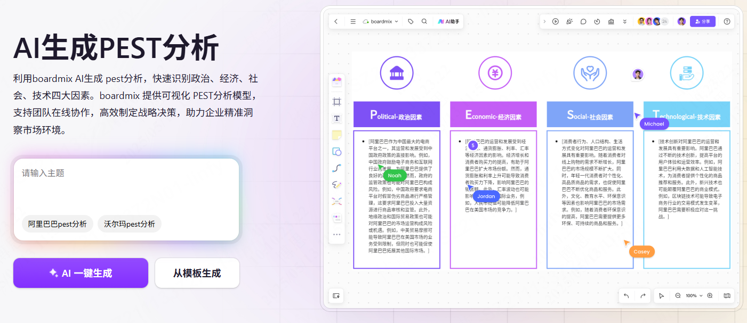Screen dimensions: 747x323
Task: Select the Economic-经济因素 header
Action: [493, 115]
